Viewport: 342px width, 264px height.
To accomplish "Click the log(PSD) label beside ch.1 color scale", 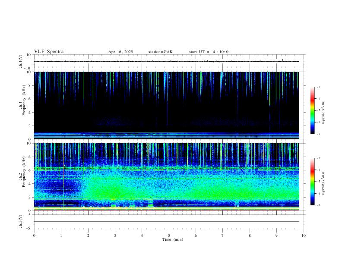I will [323, 112].
